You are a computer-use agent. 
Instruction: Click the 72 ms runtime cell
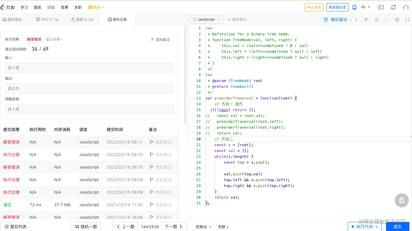tap(36, 205)
